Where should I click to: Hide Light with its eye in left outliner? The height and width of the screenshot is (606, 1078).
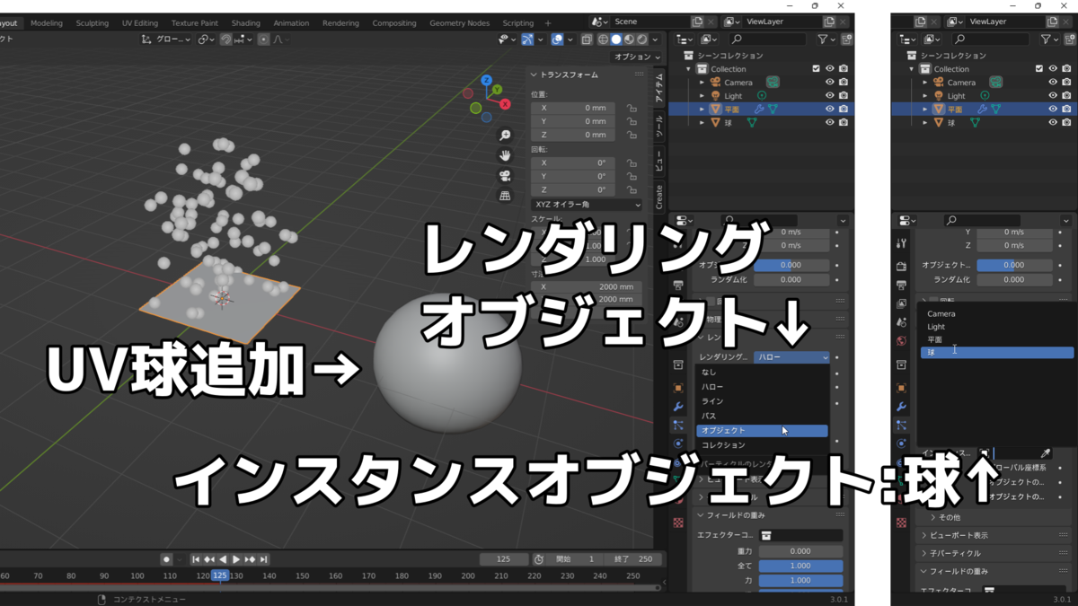tap(829, 95)
